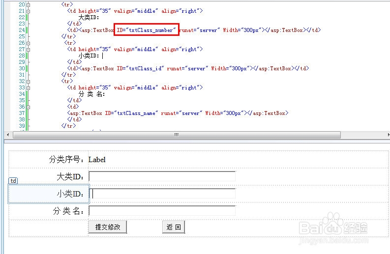Focus the 大类ID text box
The image size is (390, 254).
tap(162, 176)
